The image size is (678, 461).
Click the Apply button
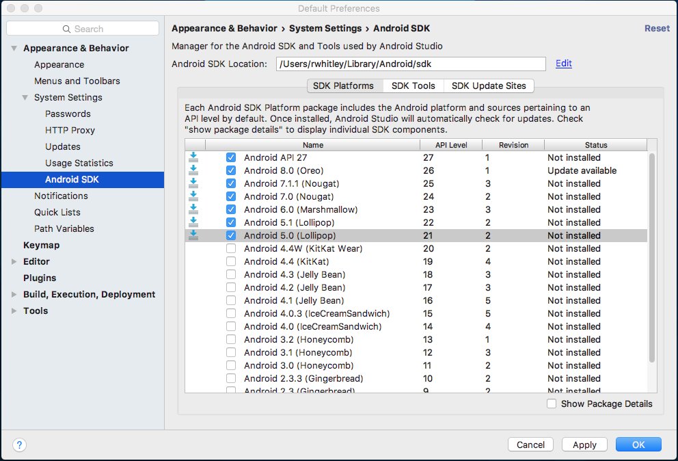(584, 445)
